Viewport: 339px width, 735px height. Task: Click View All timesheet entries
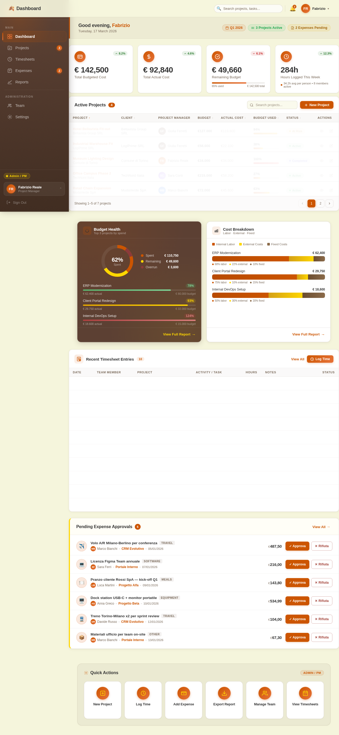[298, 359]
